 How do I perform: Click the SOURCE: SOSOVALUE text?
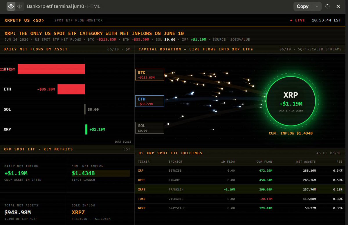click(231, 39)
